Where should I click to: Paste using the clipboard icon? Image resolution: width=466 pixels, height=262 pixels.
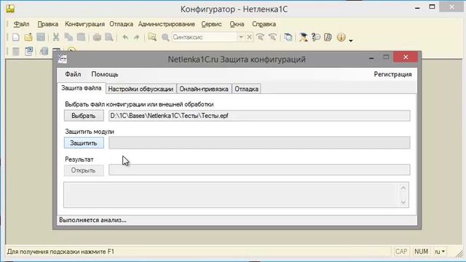click(x=81, y=37)
